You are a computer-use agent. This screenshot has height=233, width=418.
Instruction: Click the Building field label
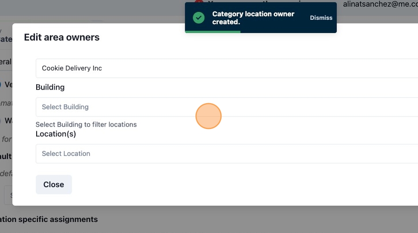[50, 87]
